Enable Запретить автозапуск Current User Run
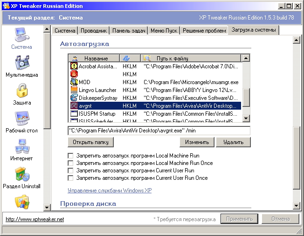This screenshot has width=304, height=236. 70,170
